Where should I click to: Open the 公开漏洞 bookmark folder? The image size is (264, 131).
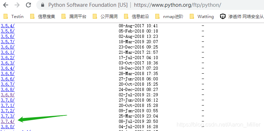(105, 16)
